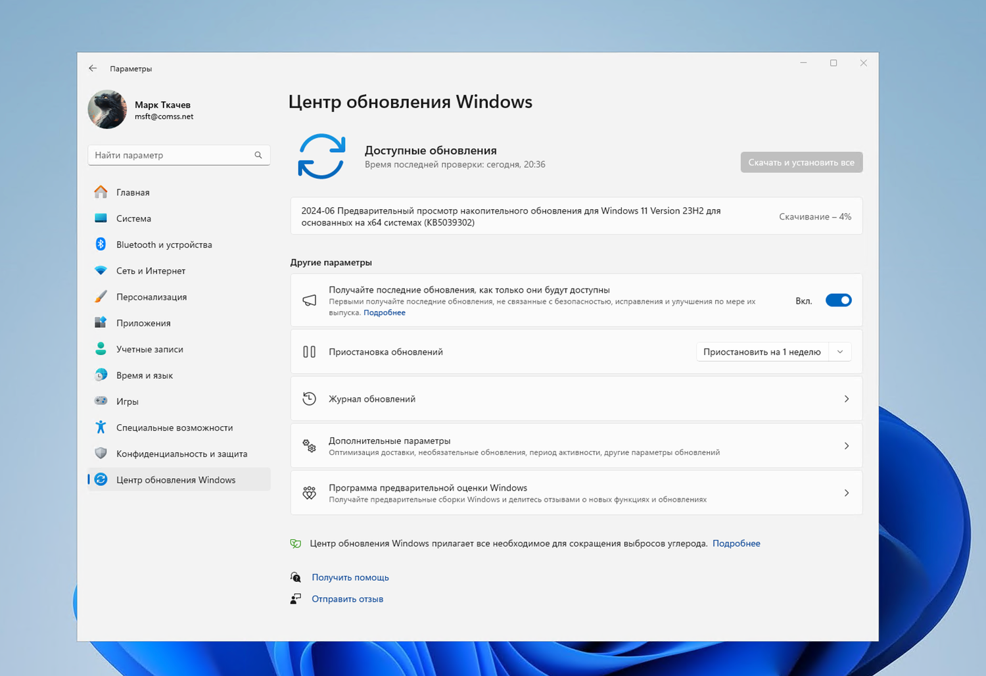Minimize the Параметры window
Image resolution: width=986 pixels, height=676 pixels.
tap(803, 63)
